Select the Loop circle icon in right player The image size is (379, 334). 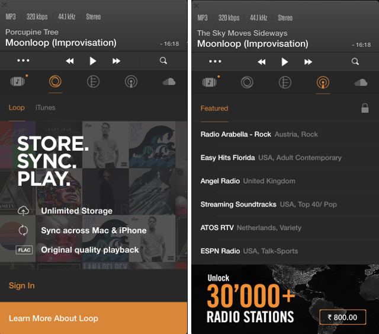[x=247, y=82]
